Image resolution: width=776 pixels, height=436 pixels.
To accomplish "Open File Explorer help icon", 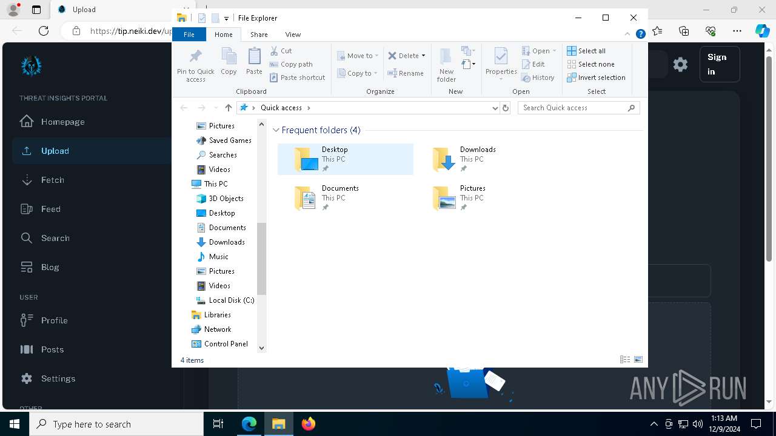I will click(640, 35).
